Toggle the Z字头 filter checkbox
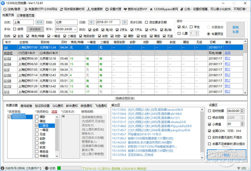The height and width of the screenshot is (171, 251). click(117, 30)
